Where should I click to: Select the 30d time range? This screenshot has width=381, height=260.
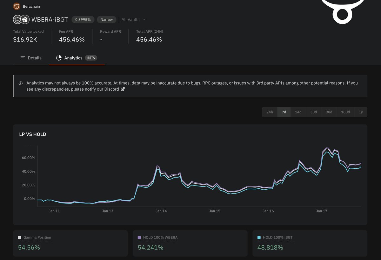coord(313,112)
